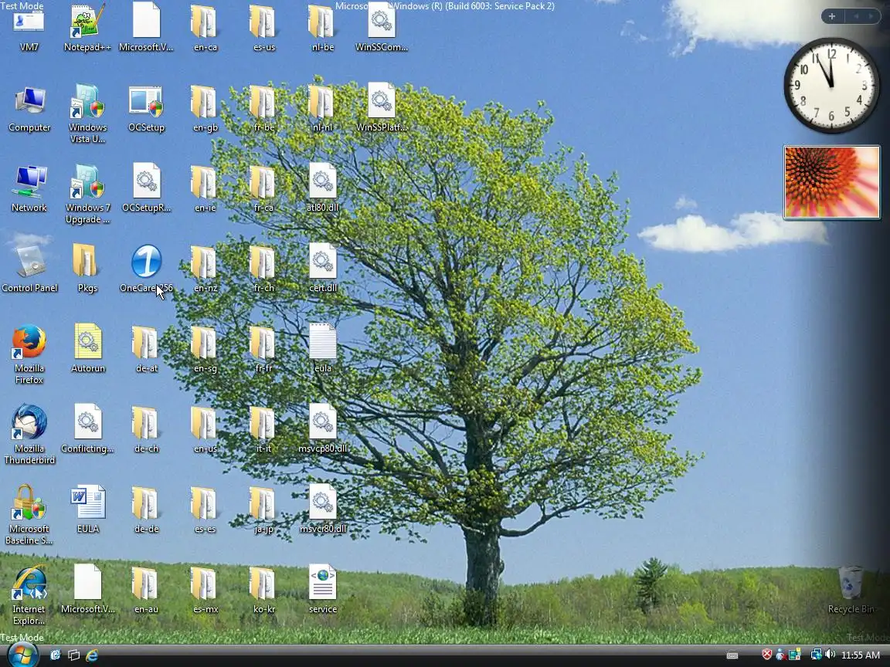The width and height of the screenshot is (890, 667).
Task: Select the msvcp80.dll file
Action: [x=322, y=429]
